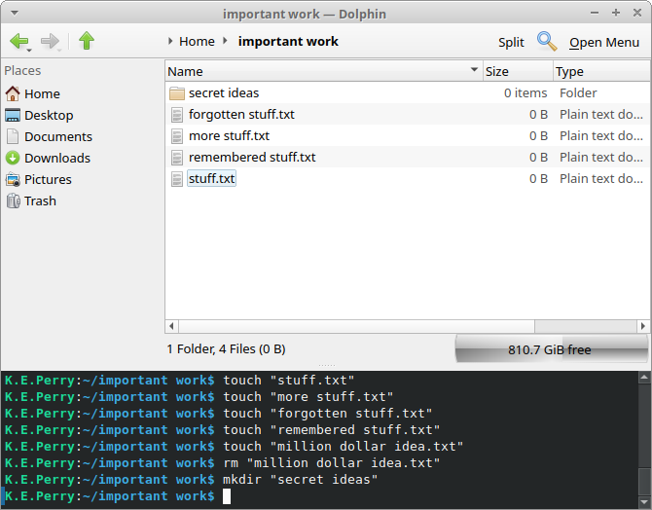Click the Trash bin icon in Places
Image resolution: width=652 pixels, height=510 pixels.
click(x=13, y=200)
